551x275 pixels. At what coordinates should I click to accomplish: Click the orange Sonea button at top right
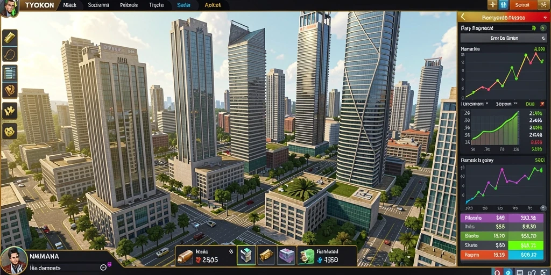pos(524,5)
